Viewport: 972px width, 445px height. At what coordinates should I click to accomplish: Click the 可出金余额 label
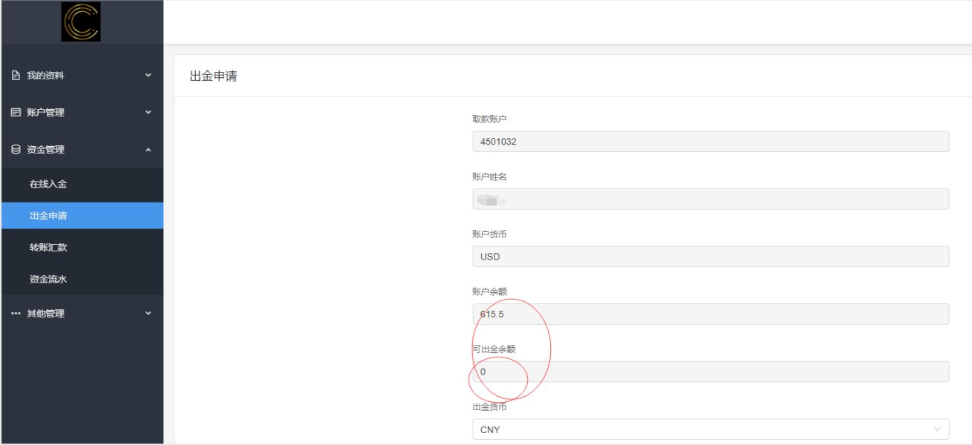tap(494, 349)
